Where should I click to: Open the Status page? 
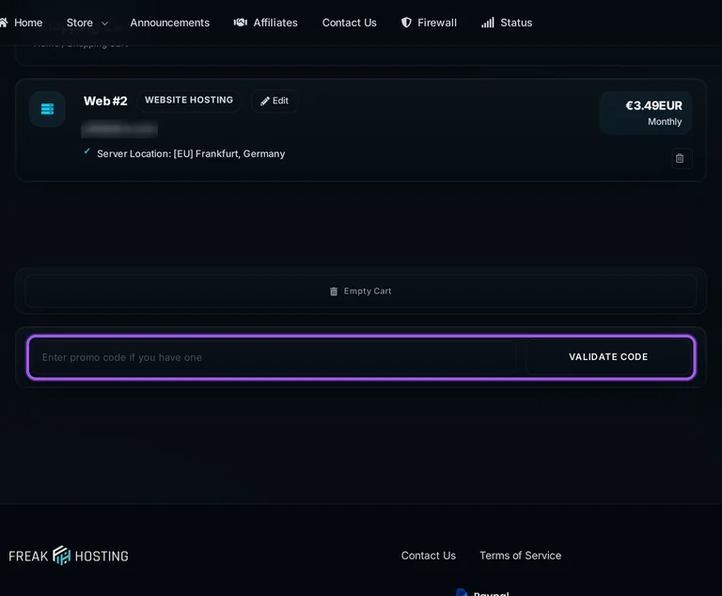507,23
